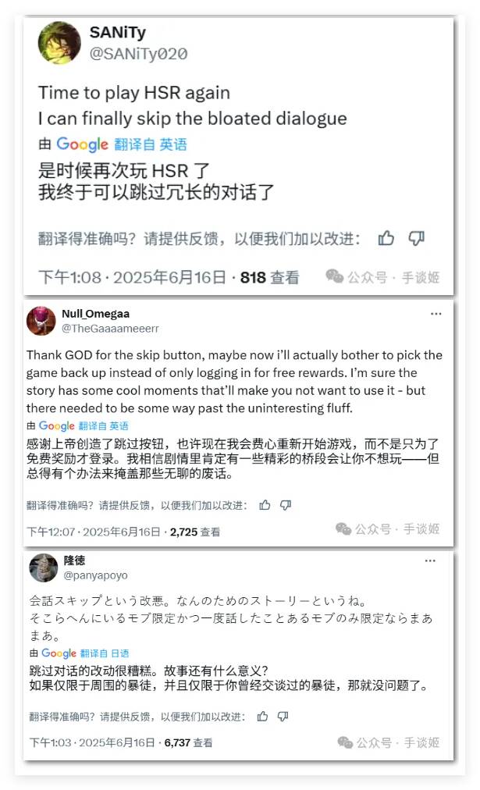Thumbs down the 隆徳 tweet translation
This screenshot has height=790, width=480.
click(283, 717)
